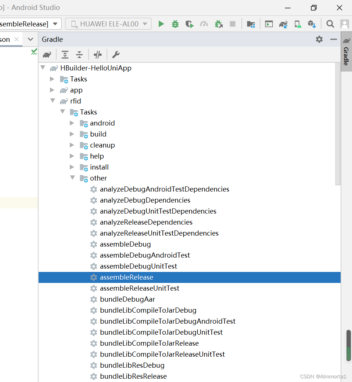Viewport: 352px width, 382px height.
Task: Run app with coverage icon
Action: click(x=190, y=24)
